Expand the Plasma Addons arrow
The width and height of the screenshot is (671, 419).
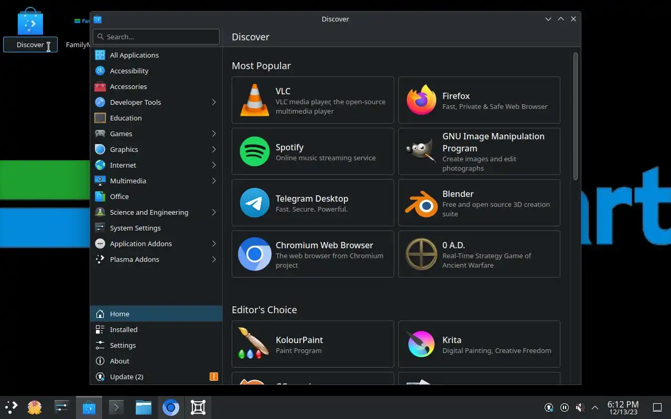coord(214,259)
